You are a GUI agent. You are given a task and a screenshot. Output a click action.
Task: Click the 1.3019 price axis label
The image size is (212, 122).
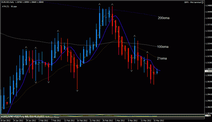(209, 82)
